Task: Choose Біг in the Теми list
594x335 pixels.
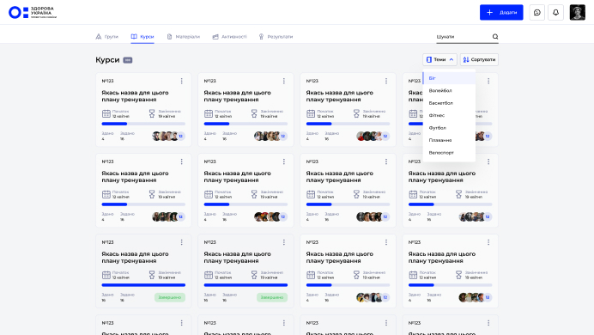Action: 449,78
